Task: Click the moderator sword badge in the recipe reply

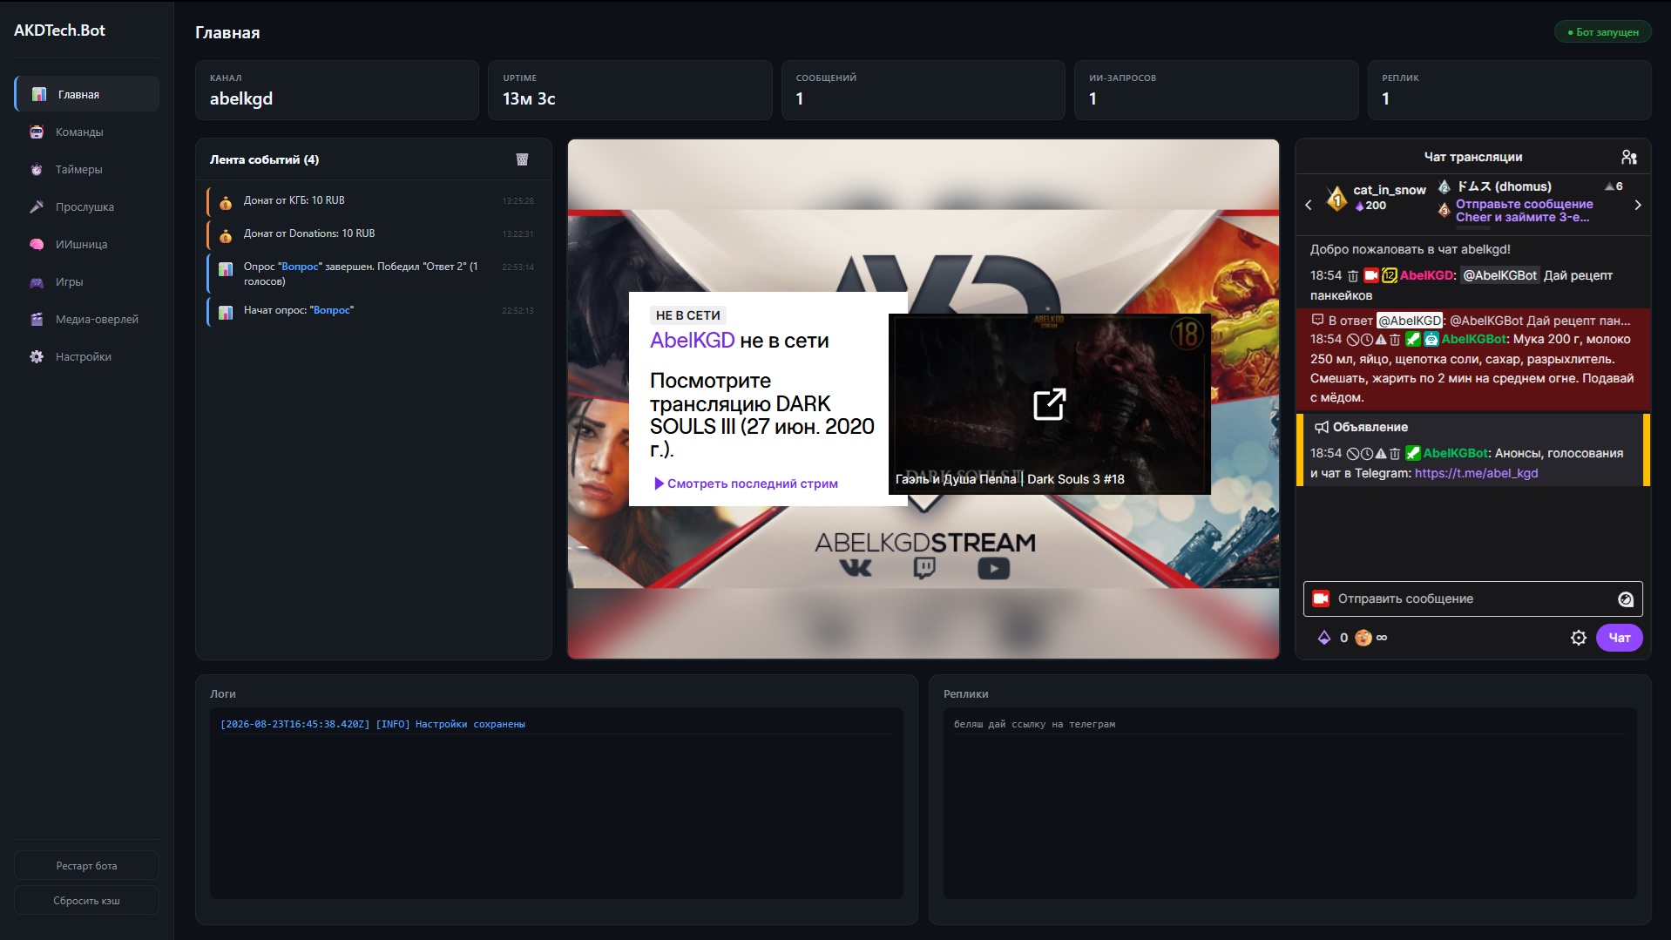Action: [x=1413, y=339]
